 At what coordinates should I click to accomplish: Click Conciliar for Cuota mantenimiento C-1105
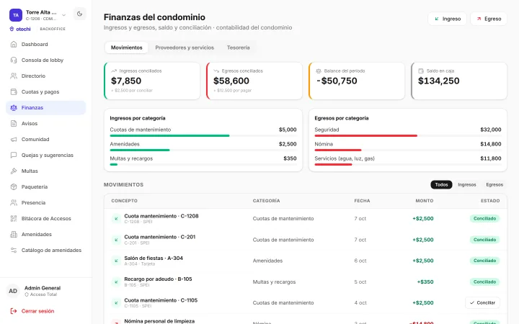[482, 303]
